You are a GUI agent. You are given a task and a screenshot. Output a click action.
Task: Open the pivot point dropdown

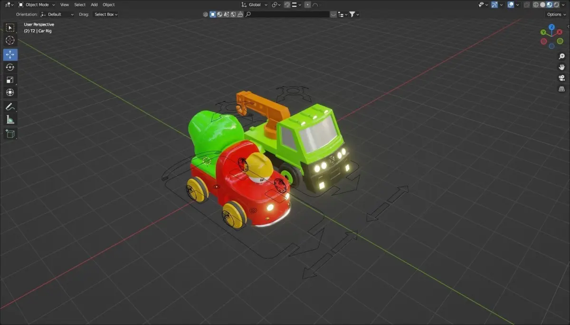(x=276, y=5)
